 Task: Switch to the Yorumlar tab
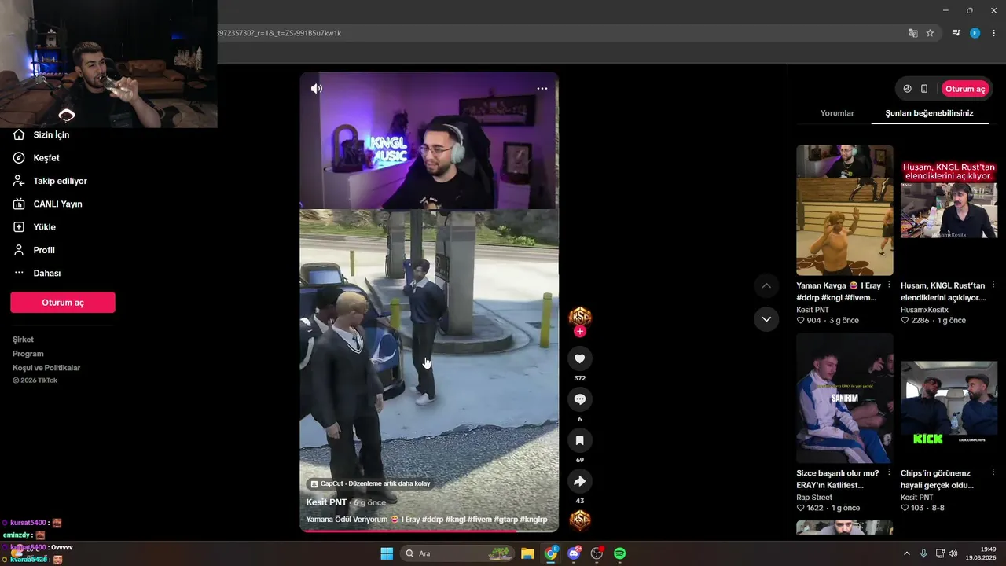pyautogui.click(x=837, y=113)
